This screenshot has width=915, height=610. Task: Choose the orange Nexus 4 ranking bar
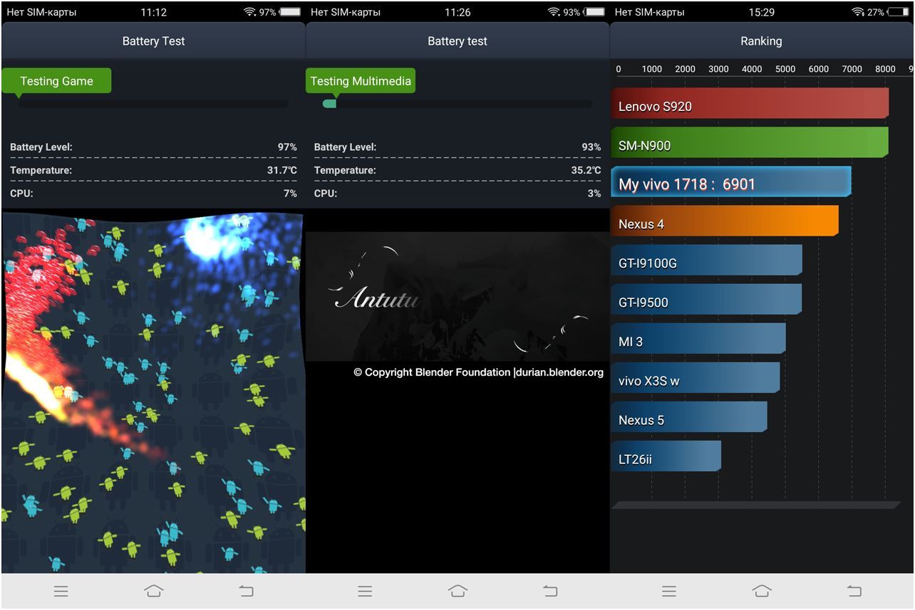(x=724, y=222)
